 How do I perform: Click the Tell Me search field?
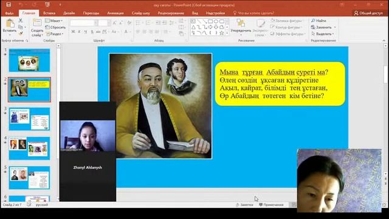pyautogui.click(x=253, y=13)
